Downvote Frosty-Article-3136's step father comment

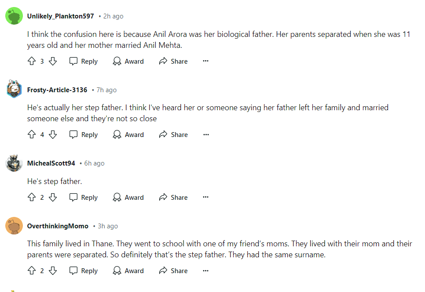pos(53,134)
